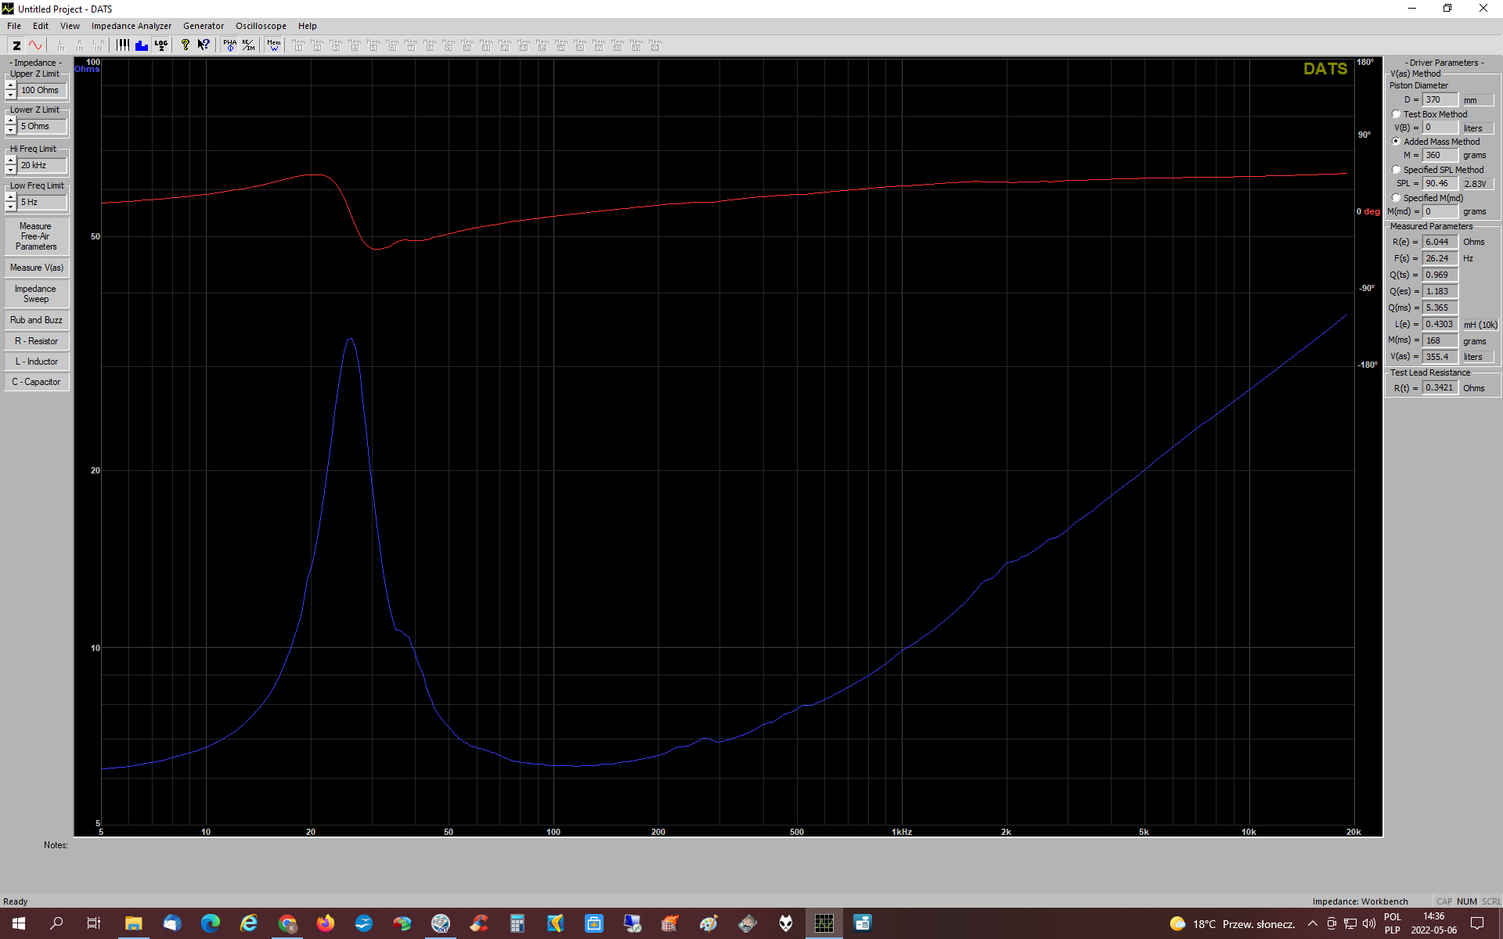Click the L R IN stereo input icon
Viewport: 1503px width, 939px height.
click(98, 45)
